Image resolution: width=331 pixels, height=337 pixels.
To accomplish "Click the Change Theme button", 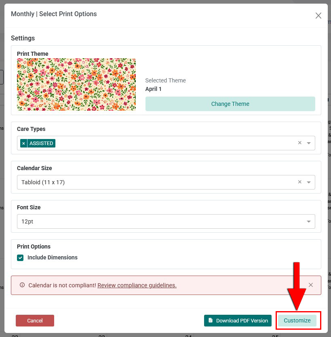I will click(230, 104).
